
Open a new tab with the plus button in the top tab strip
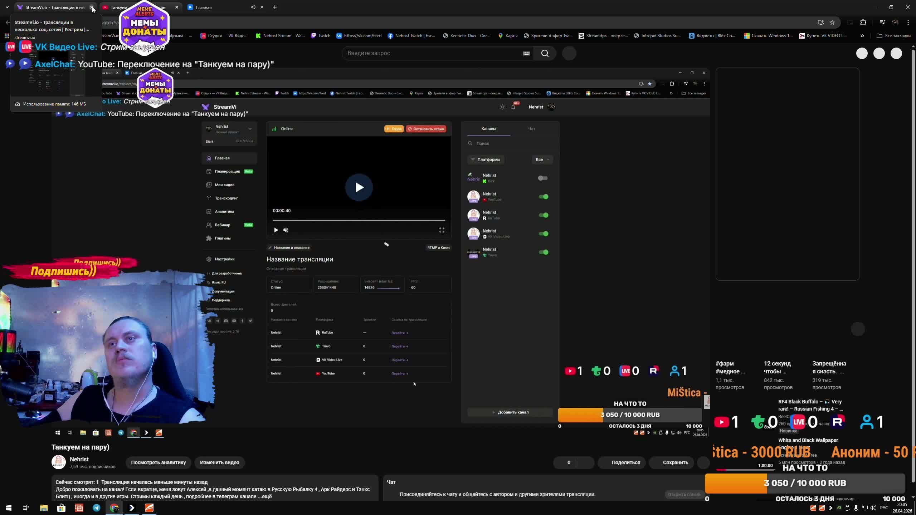(x=275, y=7)
